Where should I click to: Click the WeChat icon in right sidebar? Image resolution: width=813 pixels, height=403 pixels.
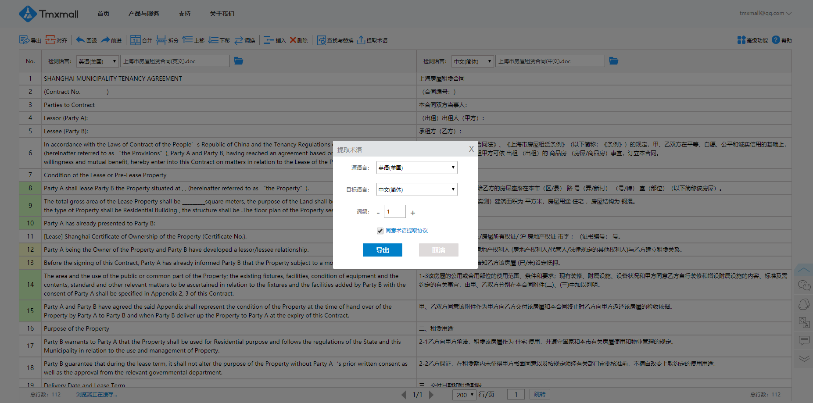tap(804, 285)
